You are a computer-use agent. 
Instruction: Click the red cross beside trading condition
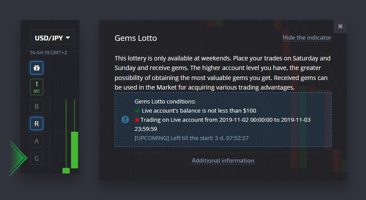pos(138,119)
